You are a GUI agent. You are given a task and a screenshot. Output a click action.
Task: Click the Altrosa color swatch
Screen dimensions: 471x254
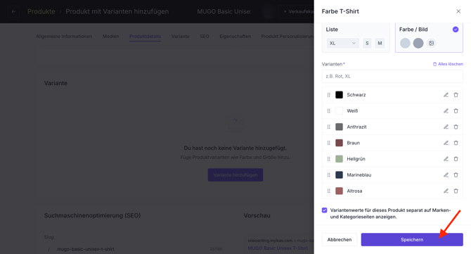tap(339, 191)
